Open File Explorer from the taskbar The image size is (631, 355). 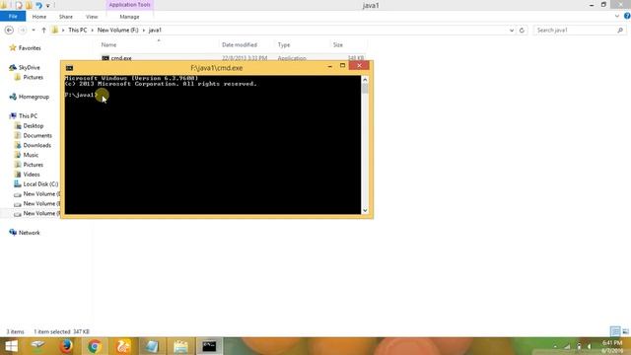[x=180, y=346]
